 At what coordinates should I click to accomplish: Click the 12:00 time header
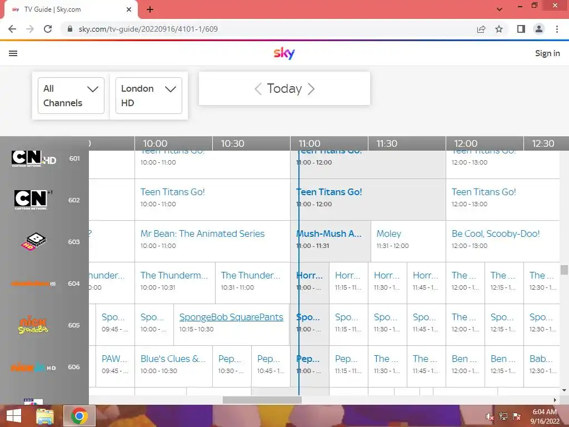coord(466,143)
